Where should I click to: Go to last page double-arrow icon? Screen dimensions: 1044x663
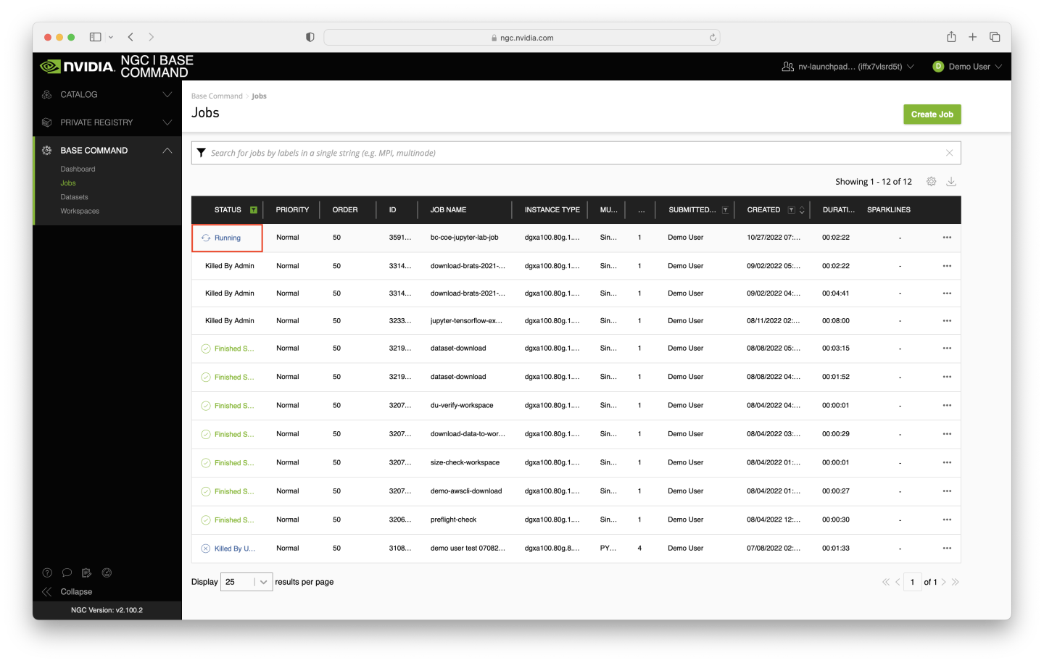point(956,583)
